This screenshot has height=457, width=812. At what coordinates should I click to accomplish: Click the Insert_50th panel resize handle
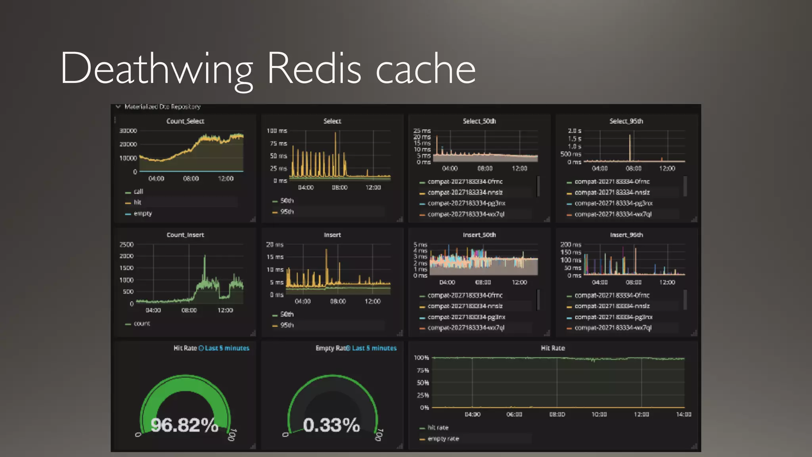(x=547, y=333)
